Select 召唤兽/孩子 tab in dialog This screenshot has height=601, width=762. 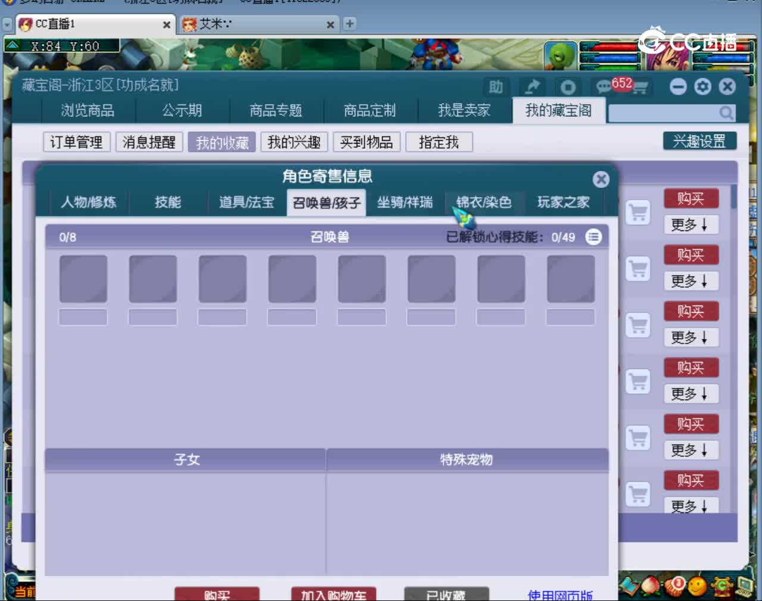pyautogui.click(x=326, y=203)
